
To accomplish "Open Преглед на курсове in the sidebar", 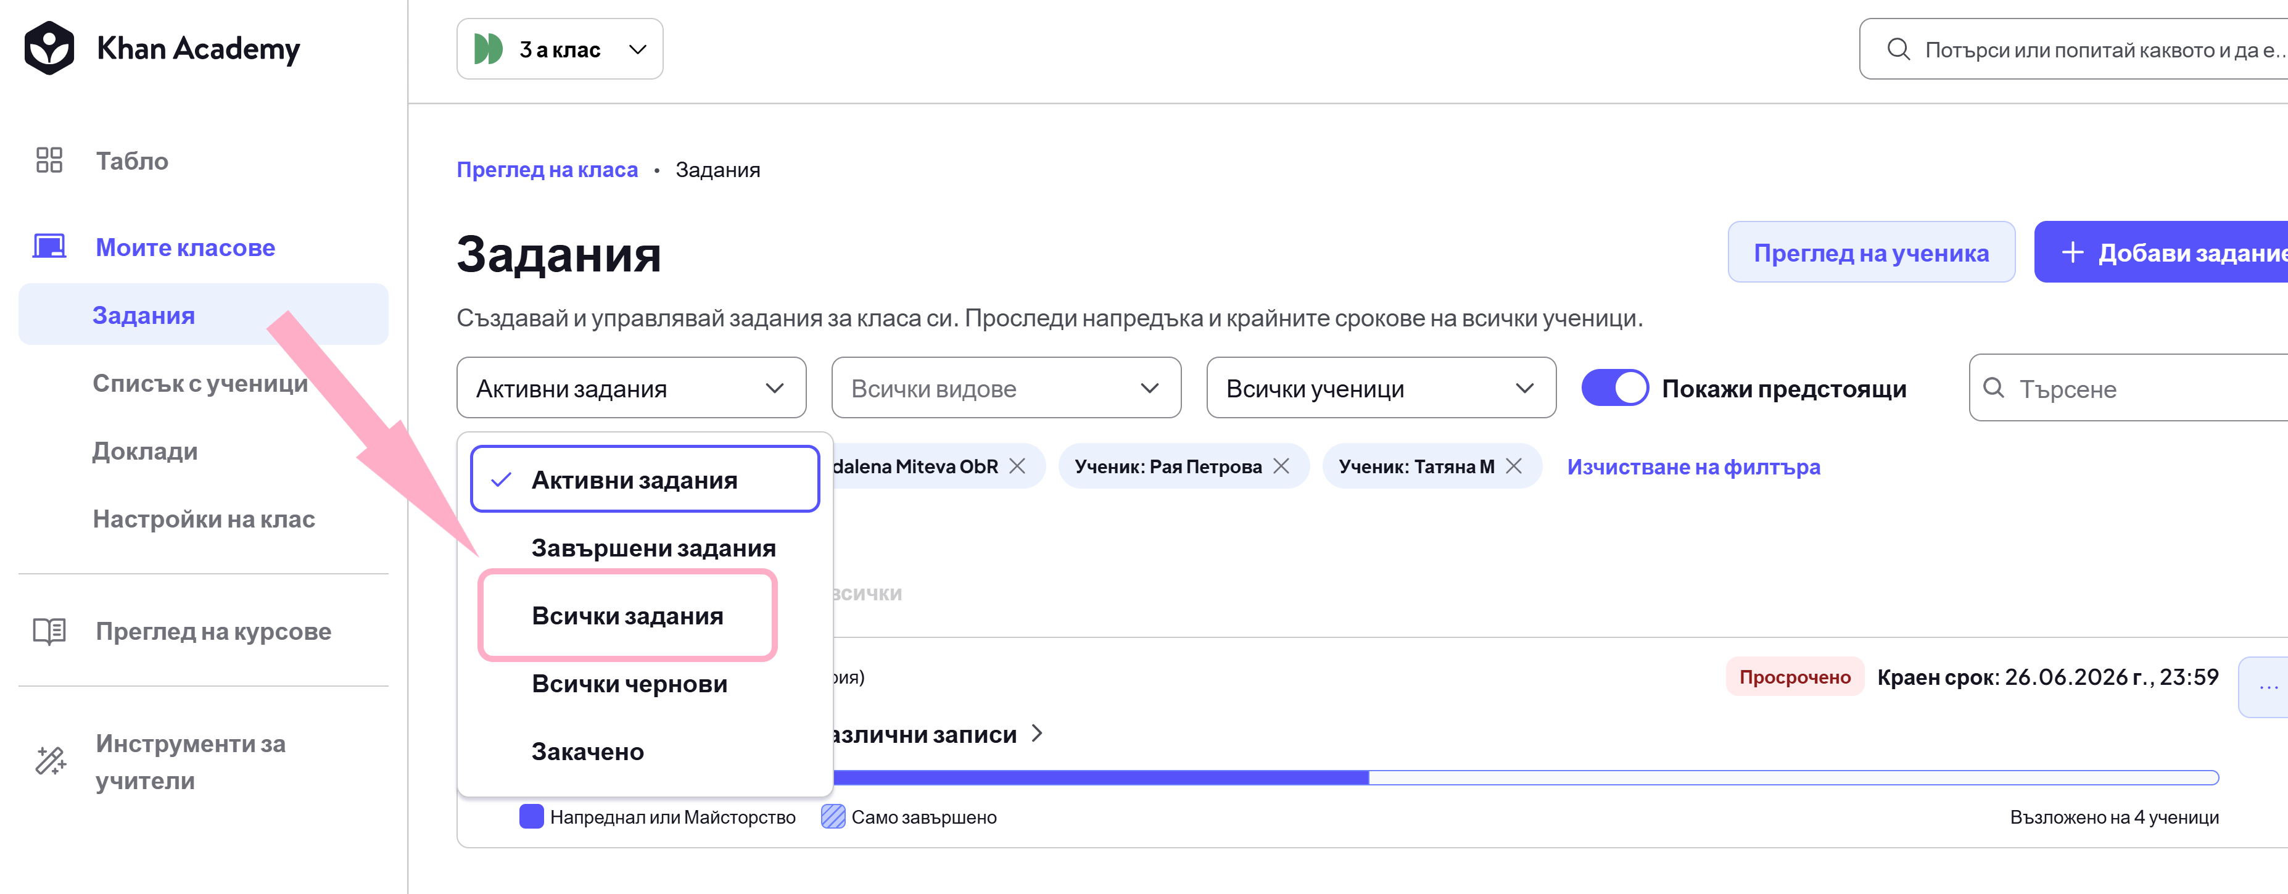I will (x=213, y=631).
